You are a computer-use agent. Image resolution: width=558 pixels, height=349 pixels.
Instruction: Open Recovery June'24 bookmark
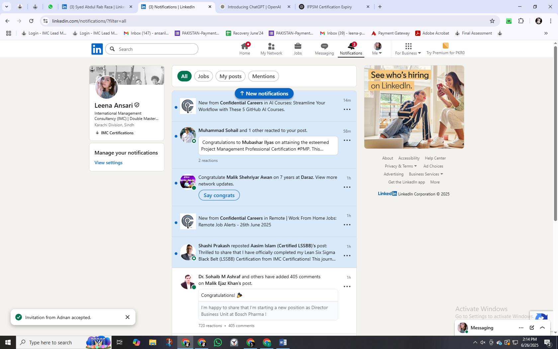point(244,33)
